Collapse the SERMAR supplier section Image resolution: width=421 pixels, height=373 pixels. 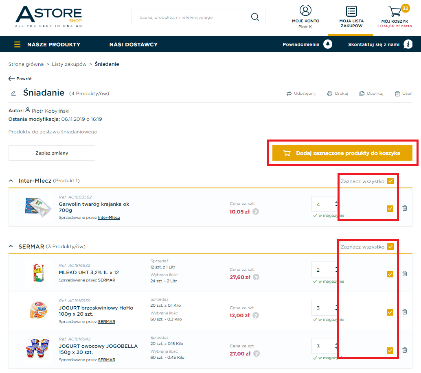[11, 246]
